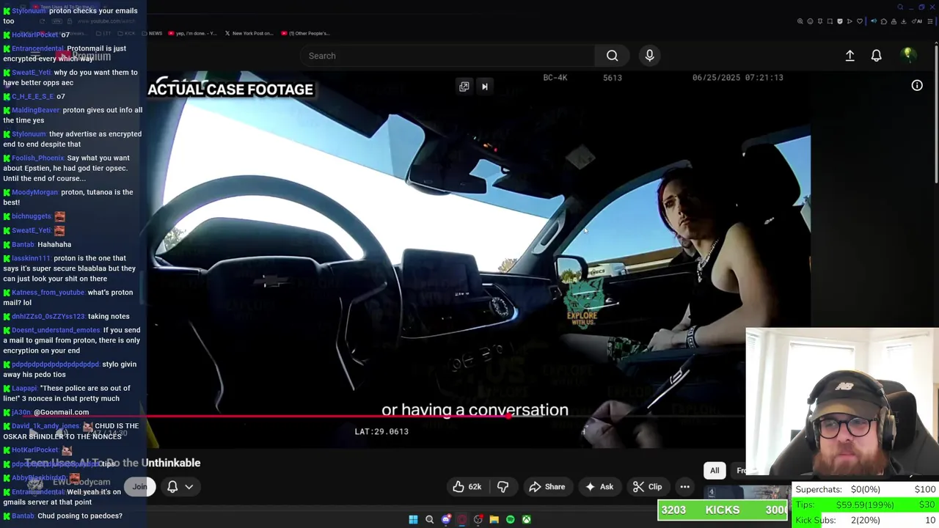Switch to the 'Other People's' tab
This screenshot has width=939, height=528.
click(305, 33)
